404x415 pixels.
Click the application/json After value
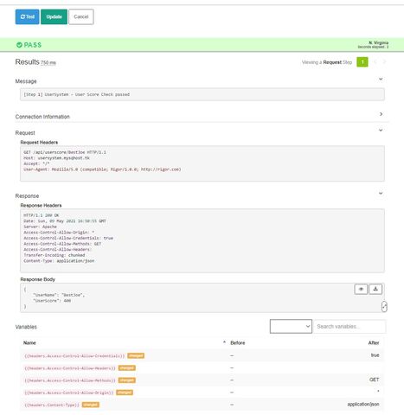coord(363,405)
